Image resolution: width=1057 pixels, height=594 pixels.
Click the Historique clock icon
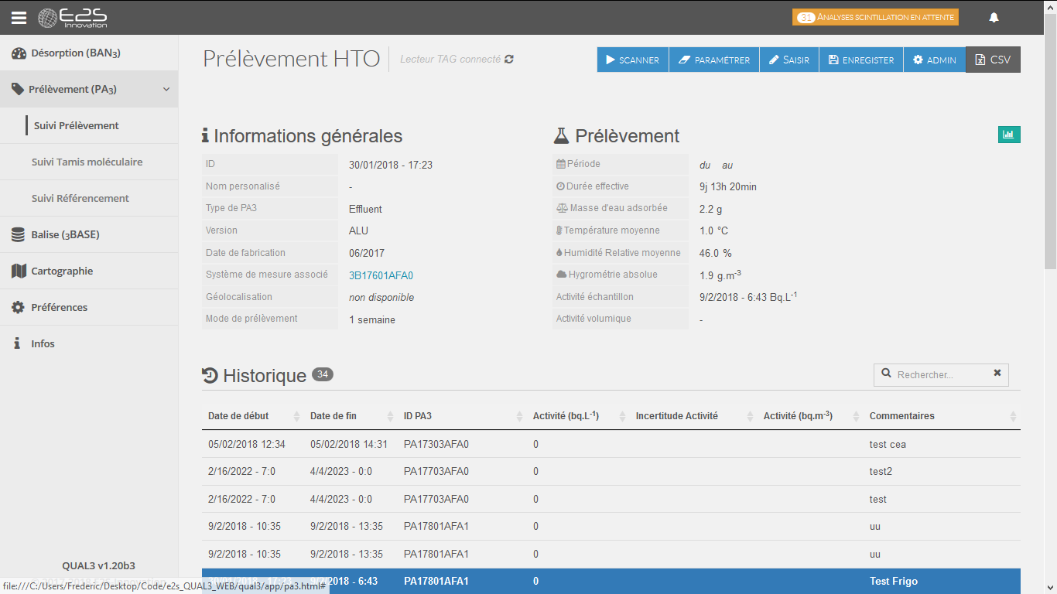[210, 376]
